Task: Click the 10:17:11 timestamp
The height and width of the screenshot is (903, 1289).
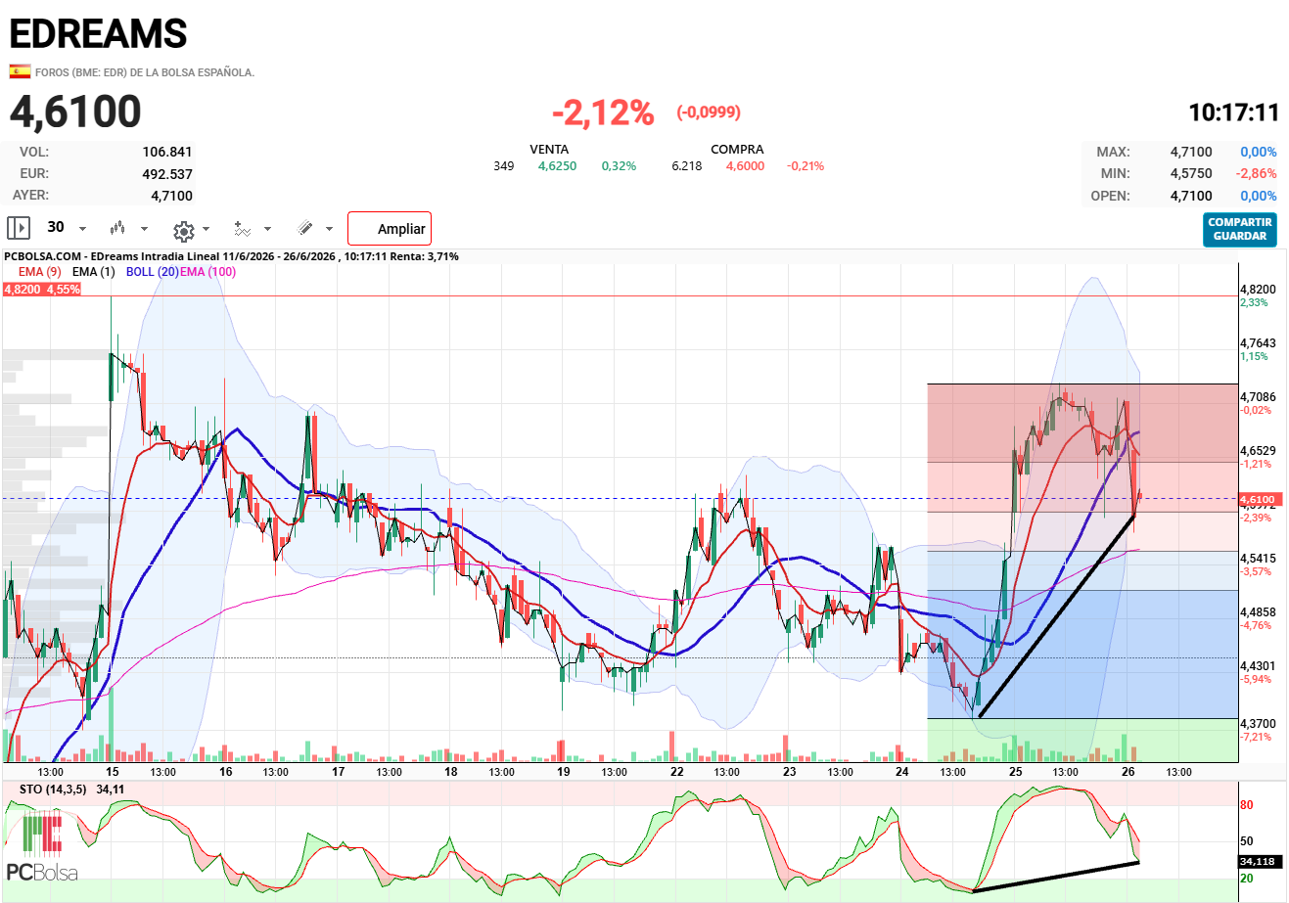Action: click(1233, 113)
